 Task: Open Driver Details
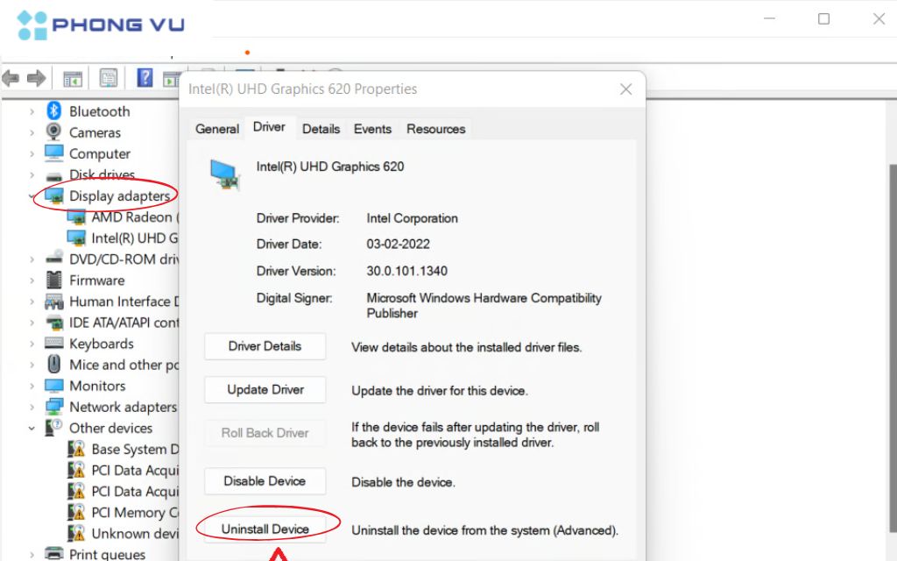tap(265, 346)
